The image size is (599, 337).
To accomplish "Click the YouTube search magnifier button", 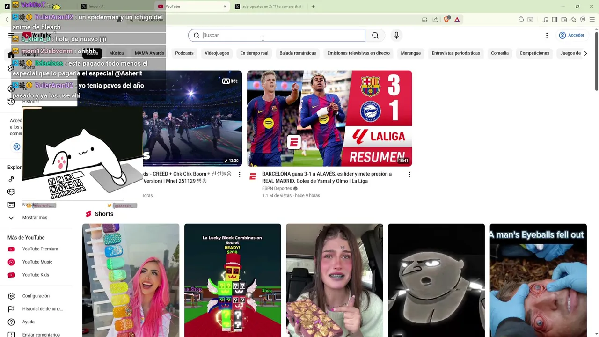I will [x=375, y=35].
